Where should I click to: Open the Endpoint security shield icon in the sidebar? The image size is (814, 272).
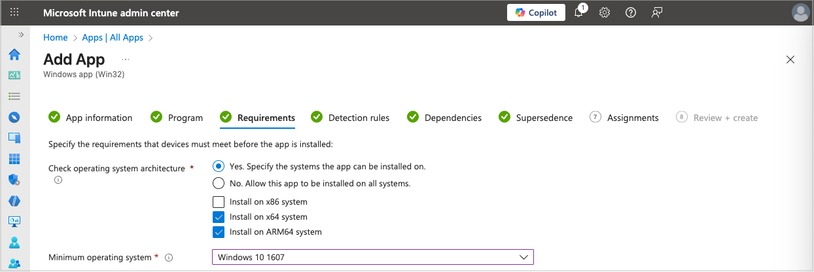tap(14, 180)
